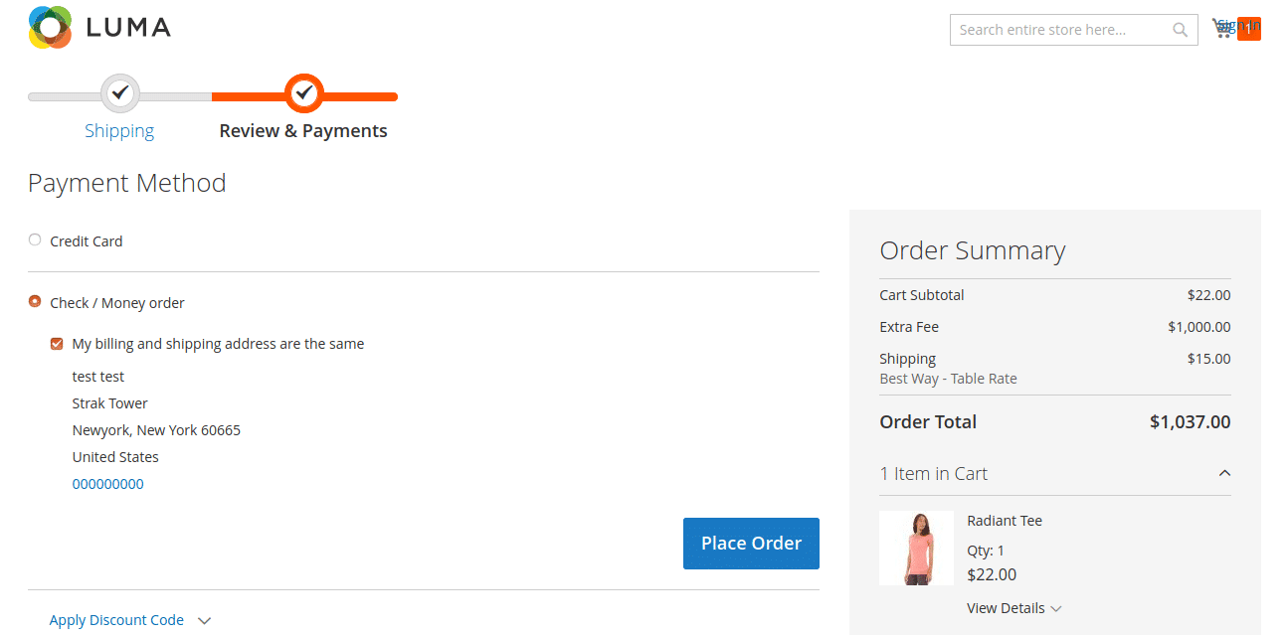Click the Place Order button
Screen dimensions: 1288x635
point(751,543)
